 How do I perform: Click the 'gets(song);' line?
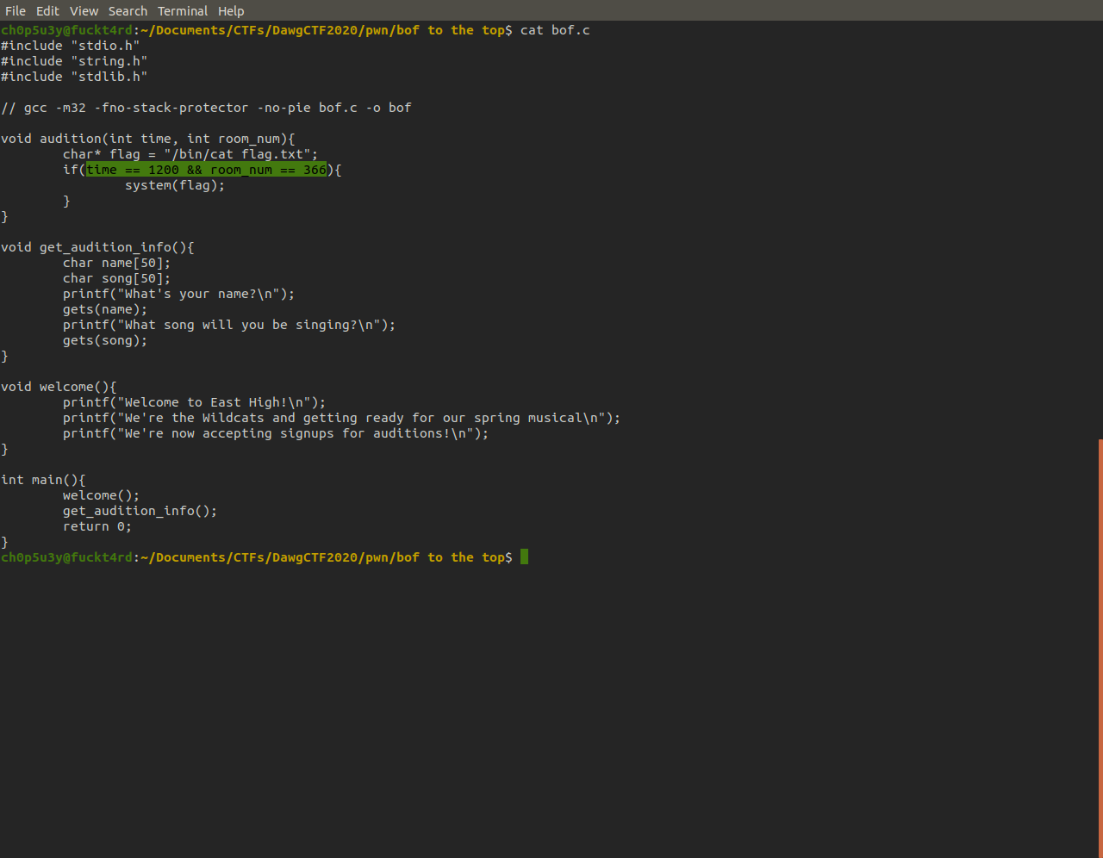point(105,340)
